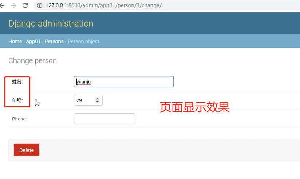
Task: Click the Change person heading
Action: click(x=32, y=61)
